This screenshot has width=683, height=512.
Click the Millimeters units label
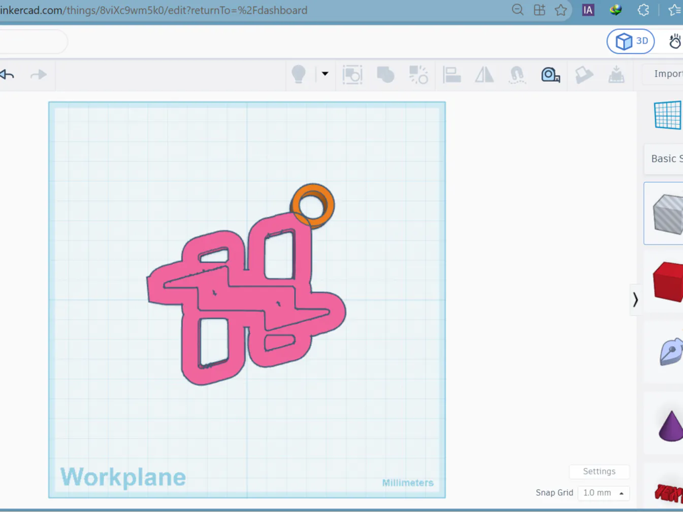pyautogui.click(x=408, y=483)
